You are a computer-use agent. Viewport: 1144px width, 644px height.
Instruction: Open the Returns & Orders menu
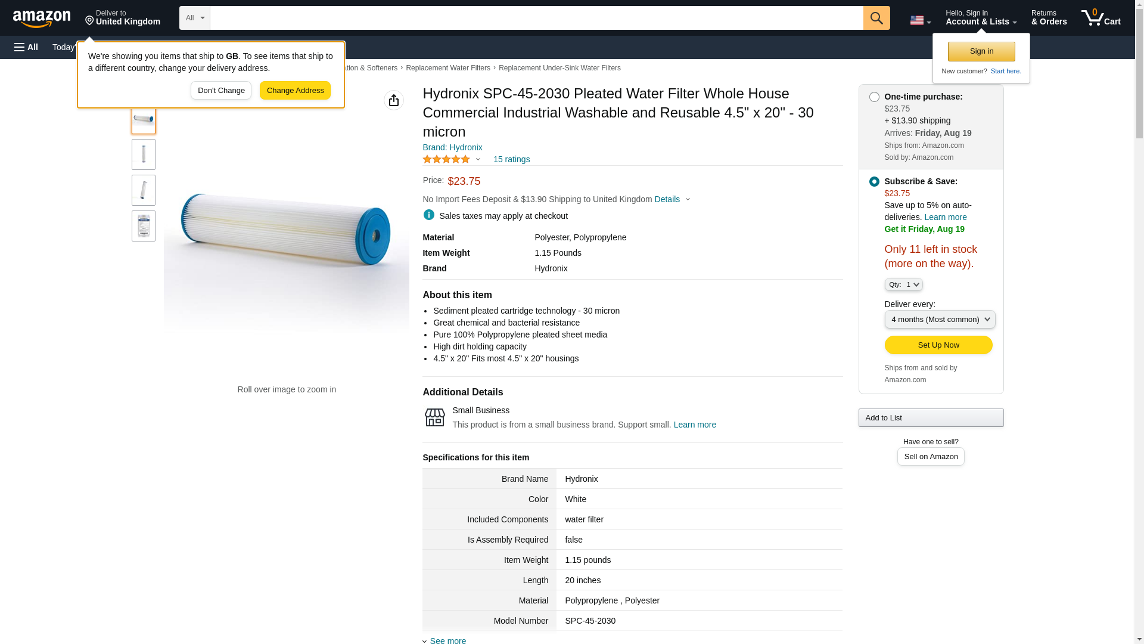coord(1049,18)
